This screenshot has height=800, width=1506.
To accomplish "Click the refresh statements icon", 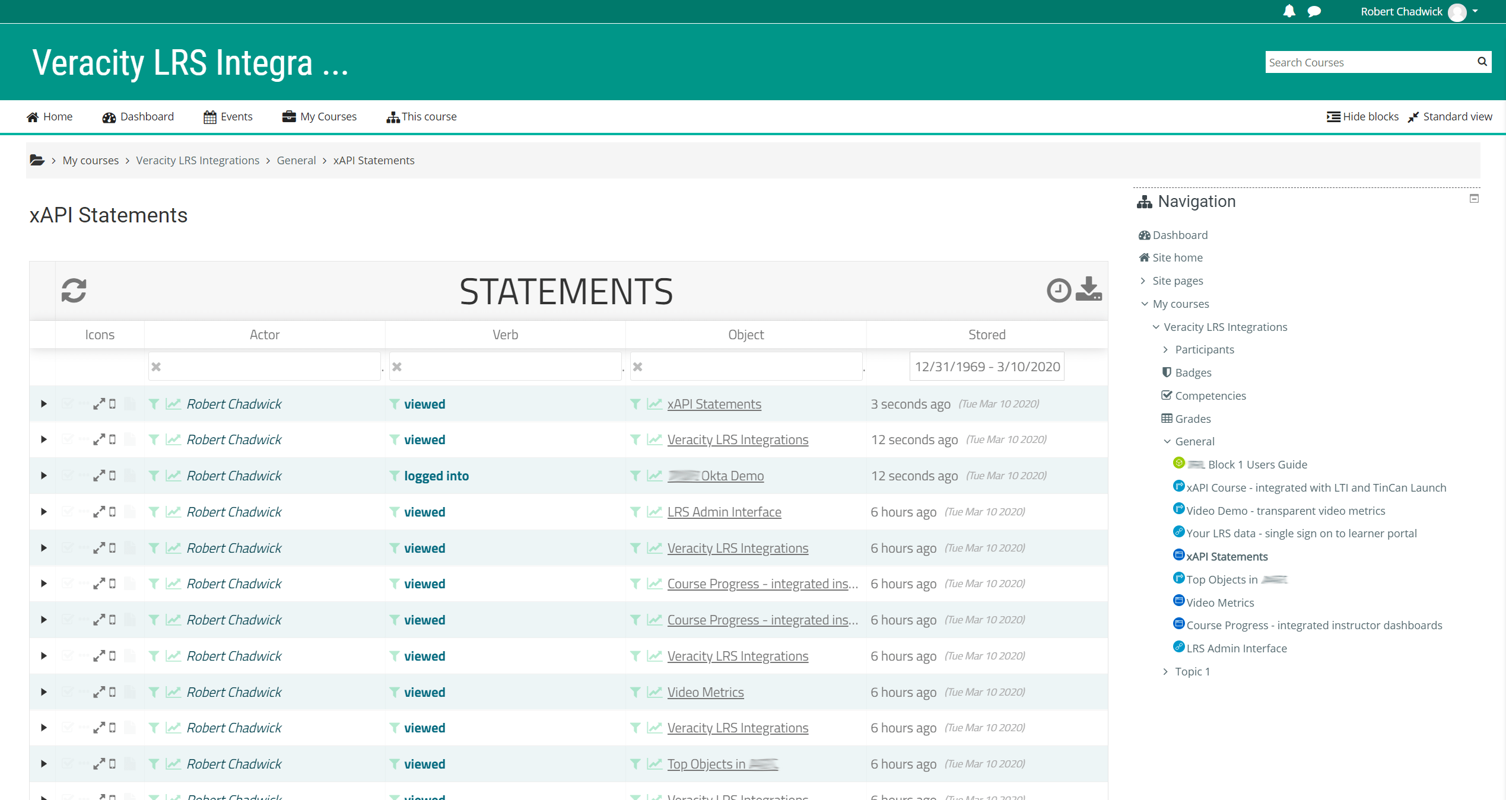I will [x=74, y=291].
